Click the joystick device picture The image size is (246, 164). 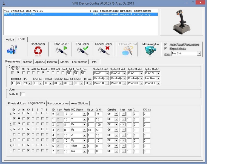pos(182,22)
